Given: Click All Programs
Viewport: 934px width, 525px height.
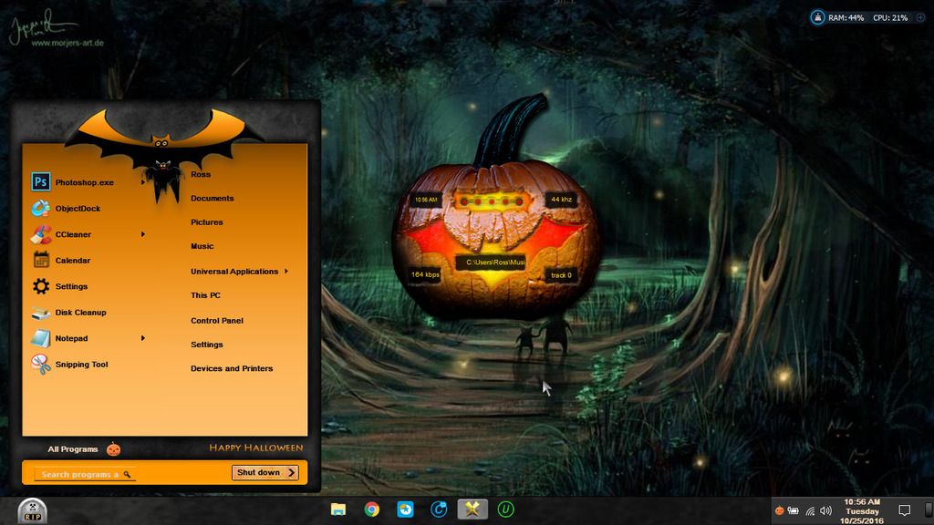Looking at the screenshot, I should point(73,449).
